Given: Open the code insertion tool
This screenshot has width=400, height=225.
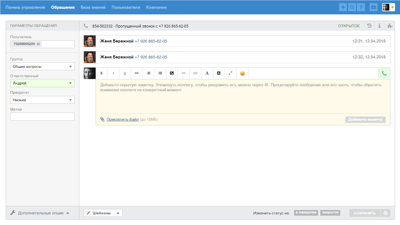Looking at the screenshot, I should [195, 73].
